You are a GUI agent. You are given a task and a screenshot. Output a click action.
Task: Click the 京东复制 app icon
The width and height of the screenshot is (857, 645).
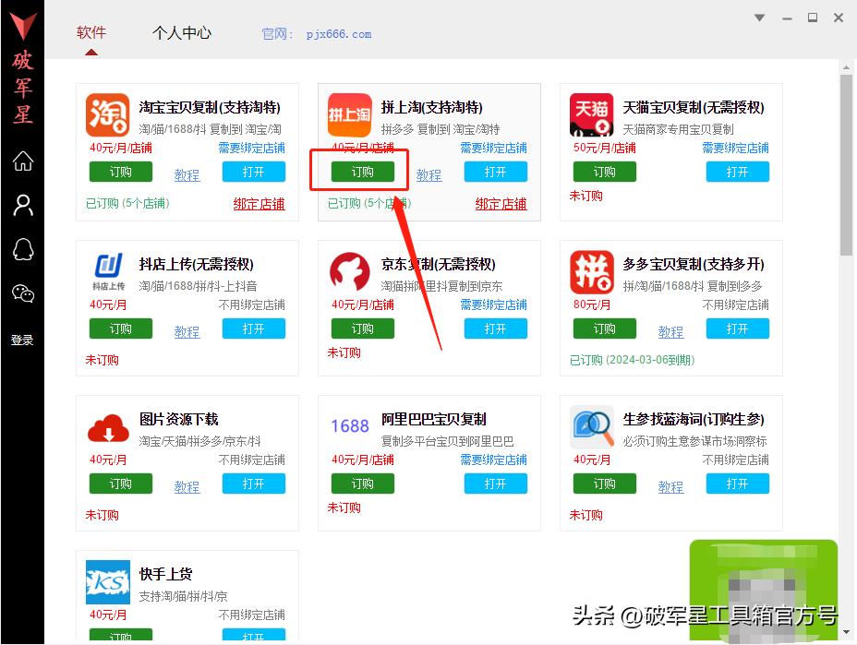click(x=349, y=271)
